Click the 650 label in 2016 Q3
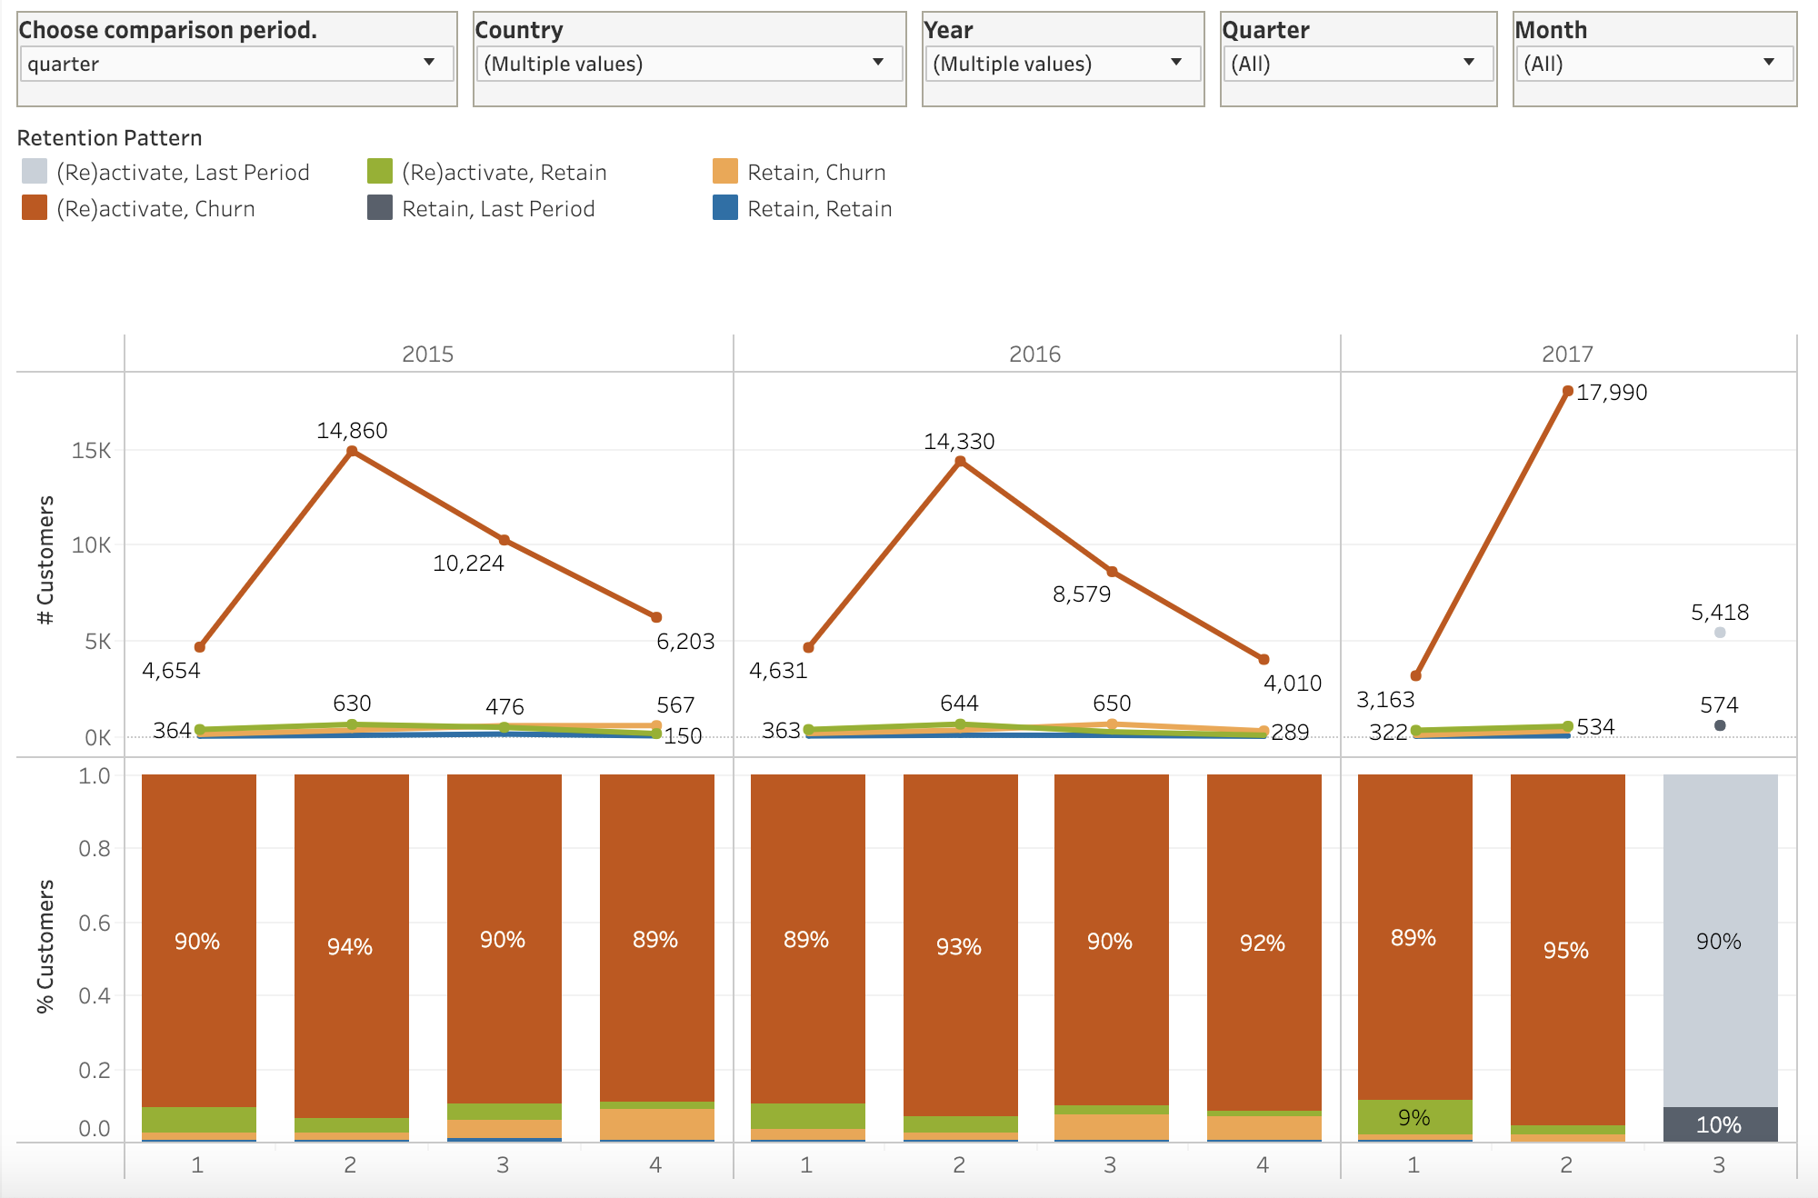 point(1112,703)
